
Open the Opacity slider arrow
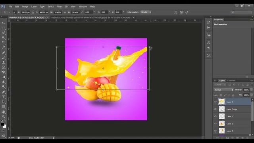pos(251,90)
